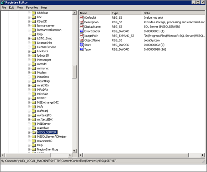Viewport: 207px width, 172px height.
Task: Click the LGTO_Sync folder icon
Action: (x=34, y=38)
